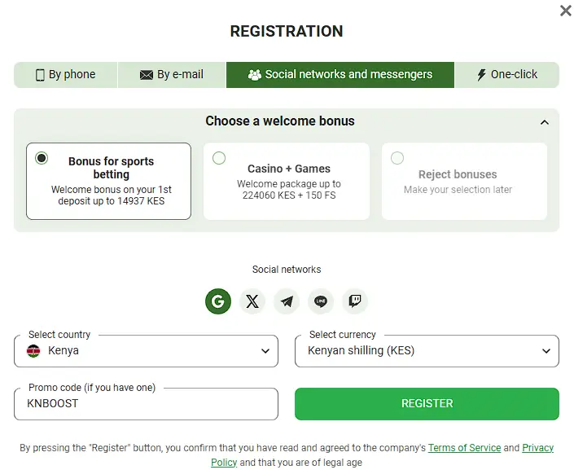Switch to the By phone tab
Screen dimensions: 574x470
click(66, 75)
